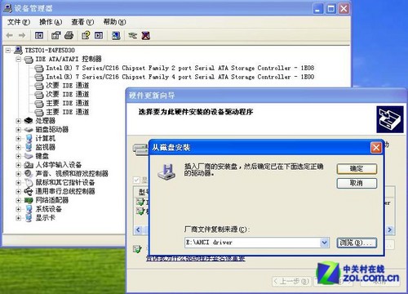Expand the 鼠标和其它指针设备 node
Viewport: 408px width, 294px height.
(x=18, y=182)
